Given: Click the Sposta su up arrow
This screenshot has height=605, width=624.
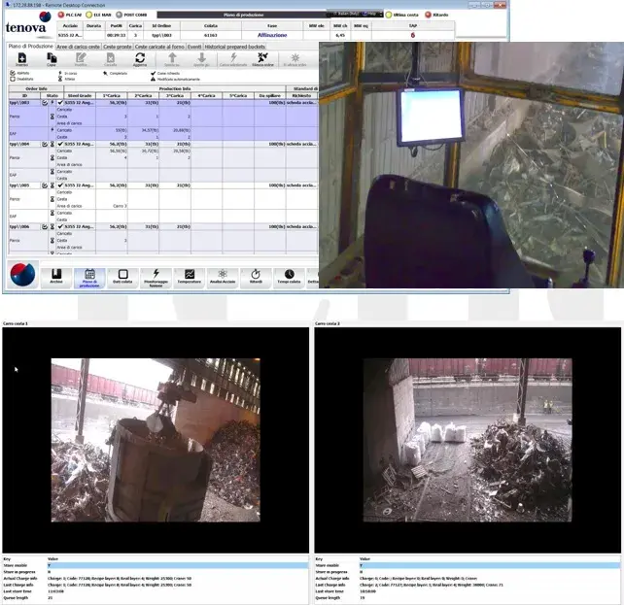Looking at the screenshot, I should 172,59.
